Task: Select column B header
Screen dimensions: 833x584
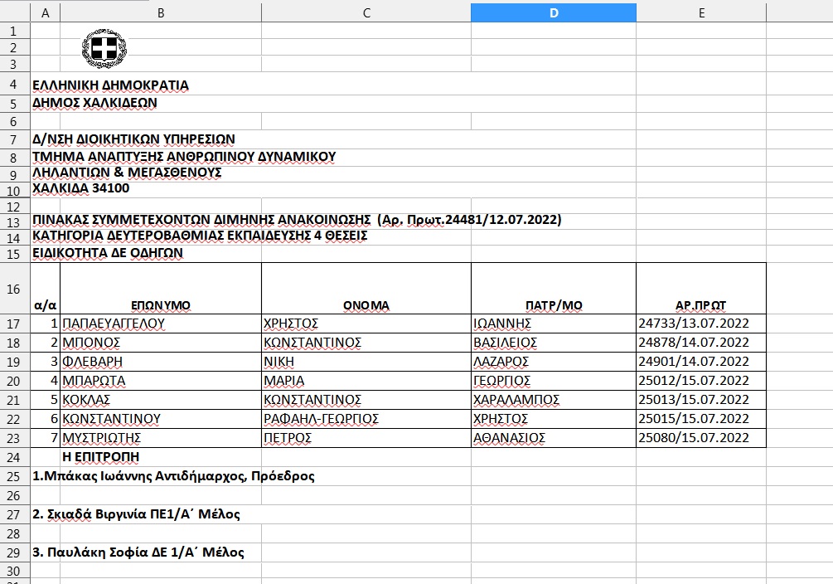Action: [160, 12]
